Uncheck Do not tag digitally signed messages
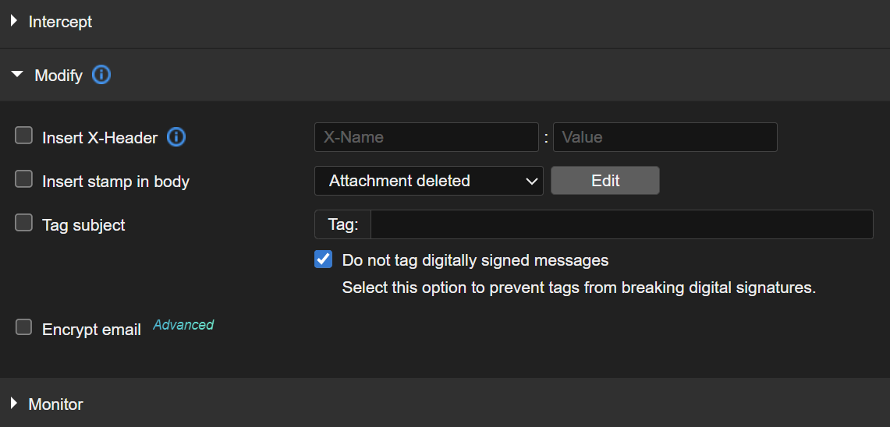 tap(323, 259)
